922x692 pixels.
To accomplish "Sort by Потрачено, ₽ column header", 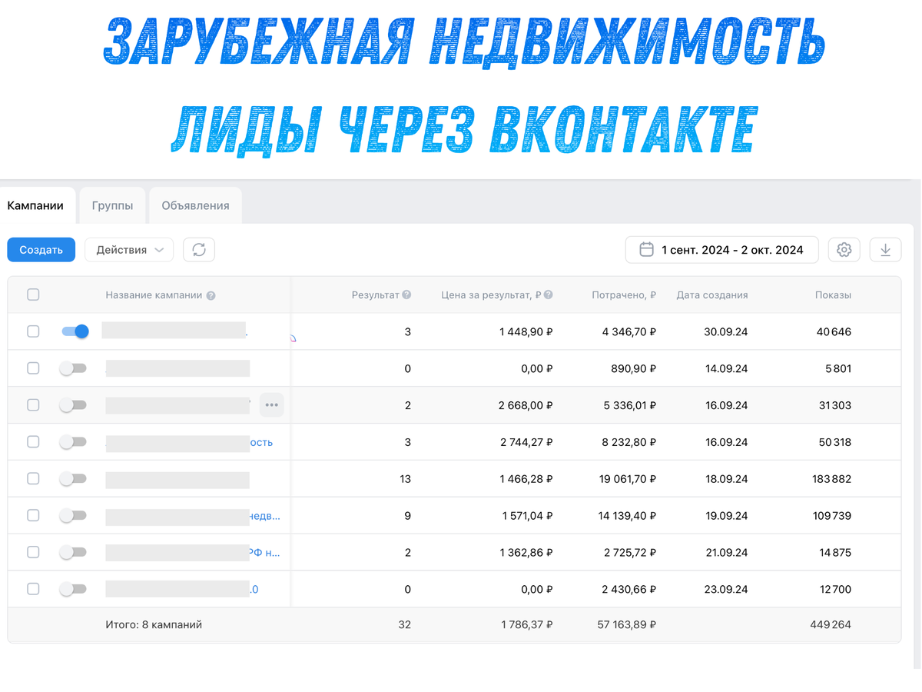I will pos(624,294).
